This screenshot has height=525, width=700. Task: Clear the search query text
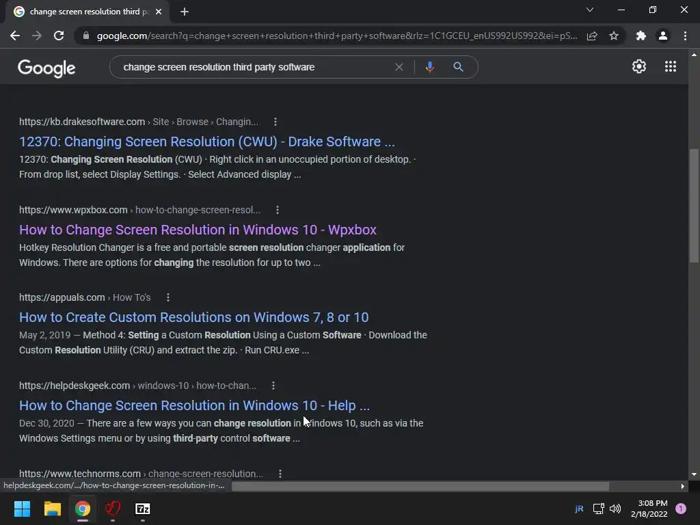(399, 67)
